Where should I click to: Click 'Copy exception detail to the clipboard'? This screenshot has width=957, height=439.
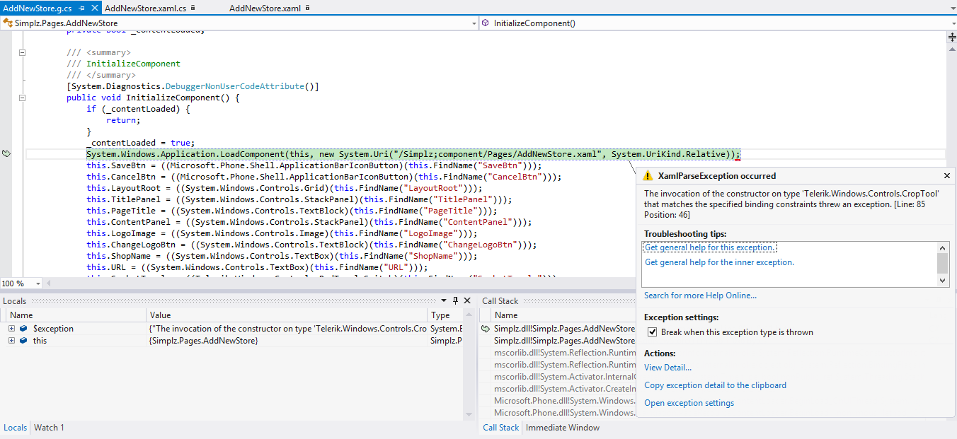(x=715, y=385)
